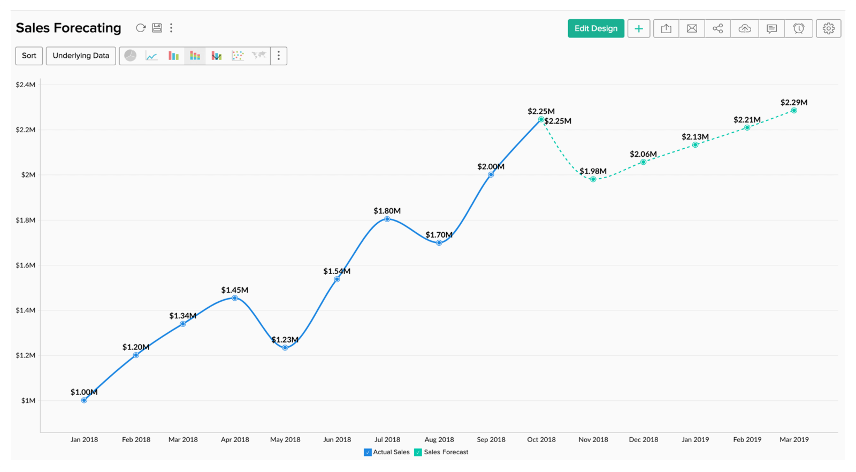Toggle the Sales Forecast legend checkbox

[x=418, y=452]
